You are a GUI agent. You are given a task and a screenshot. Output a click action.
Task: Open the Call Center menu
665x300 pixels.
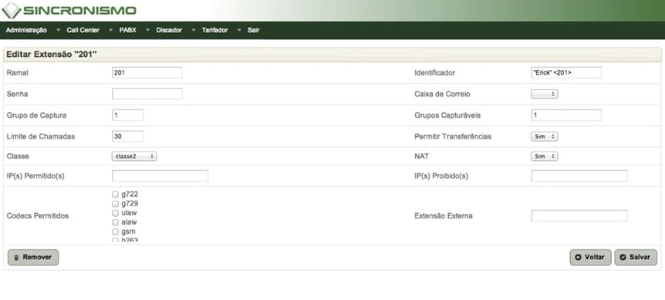coord(83,30)
